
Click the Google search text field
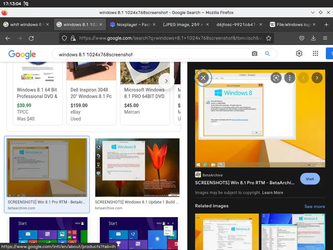point(153,55)
